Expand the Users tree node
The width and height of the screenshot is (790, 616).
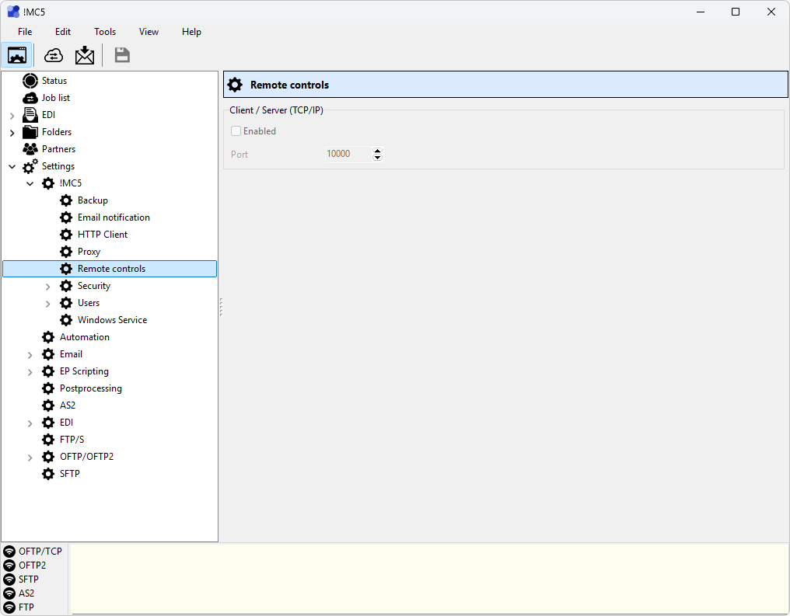point(48,304)
